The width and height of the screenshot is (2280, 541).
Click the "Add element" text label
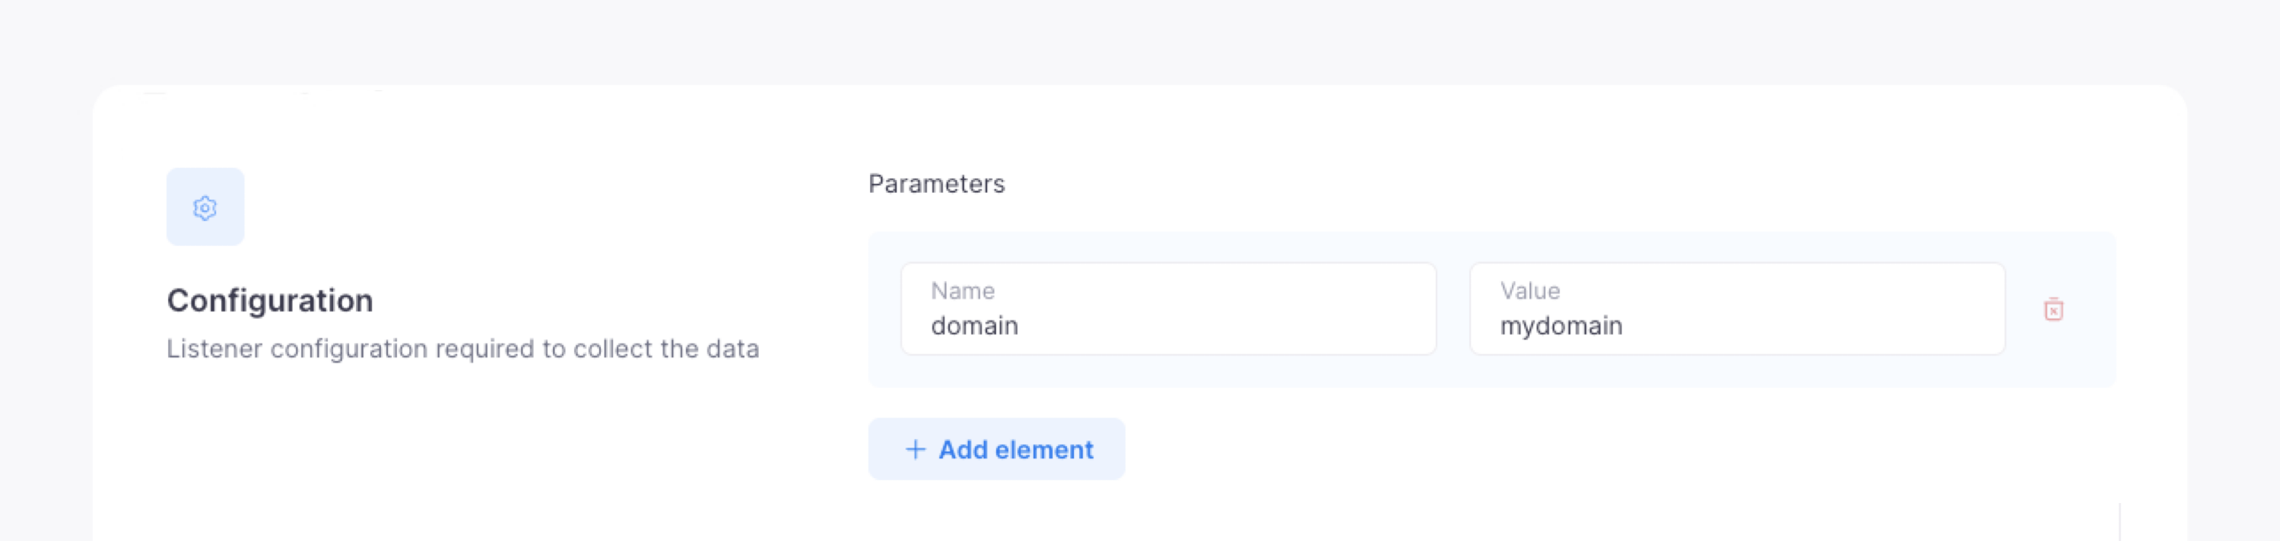[x=1016, y=450]
